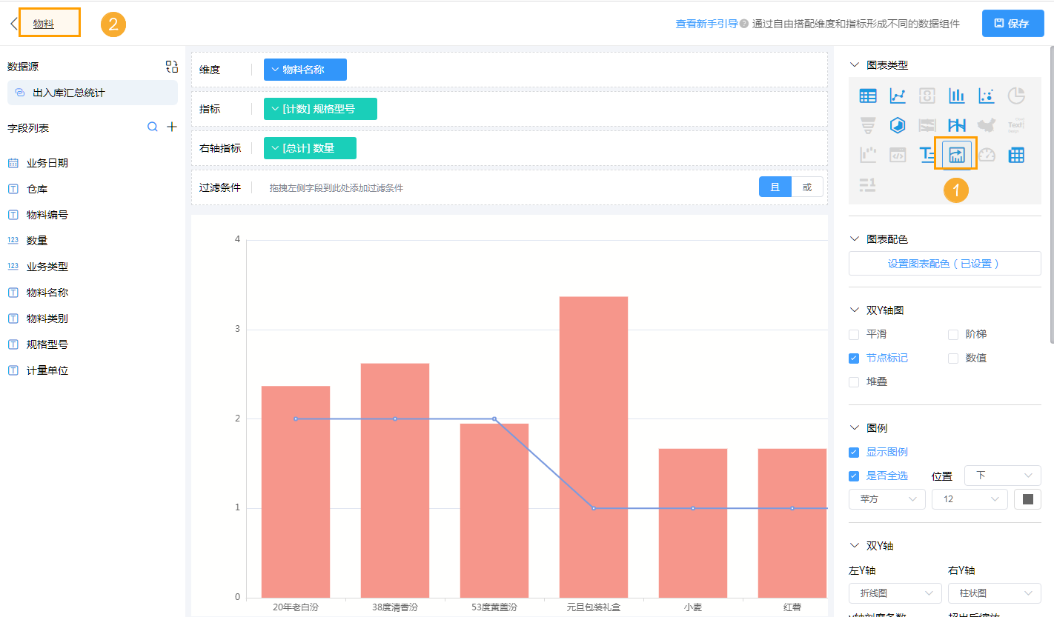Choose the bar chart type icon
The height and width of the screenshot is (617, 1054).
point(957,96)
